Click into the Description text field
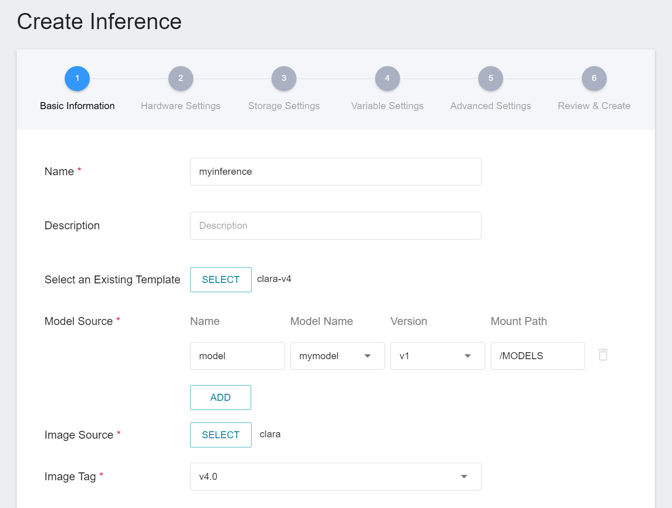This screenshot has width=672, height=508. (x=335, y=226)
